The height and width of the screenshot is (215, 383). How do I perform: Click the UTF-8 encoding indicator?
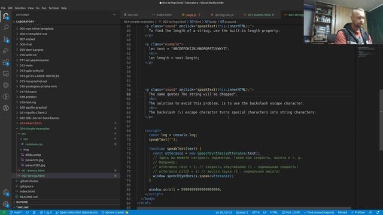(x=256, y=213)
